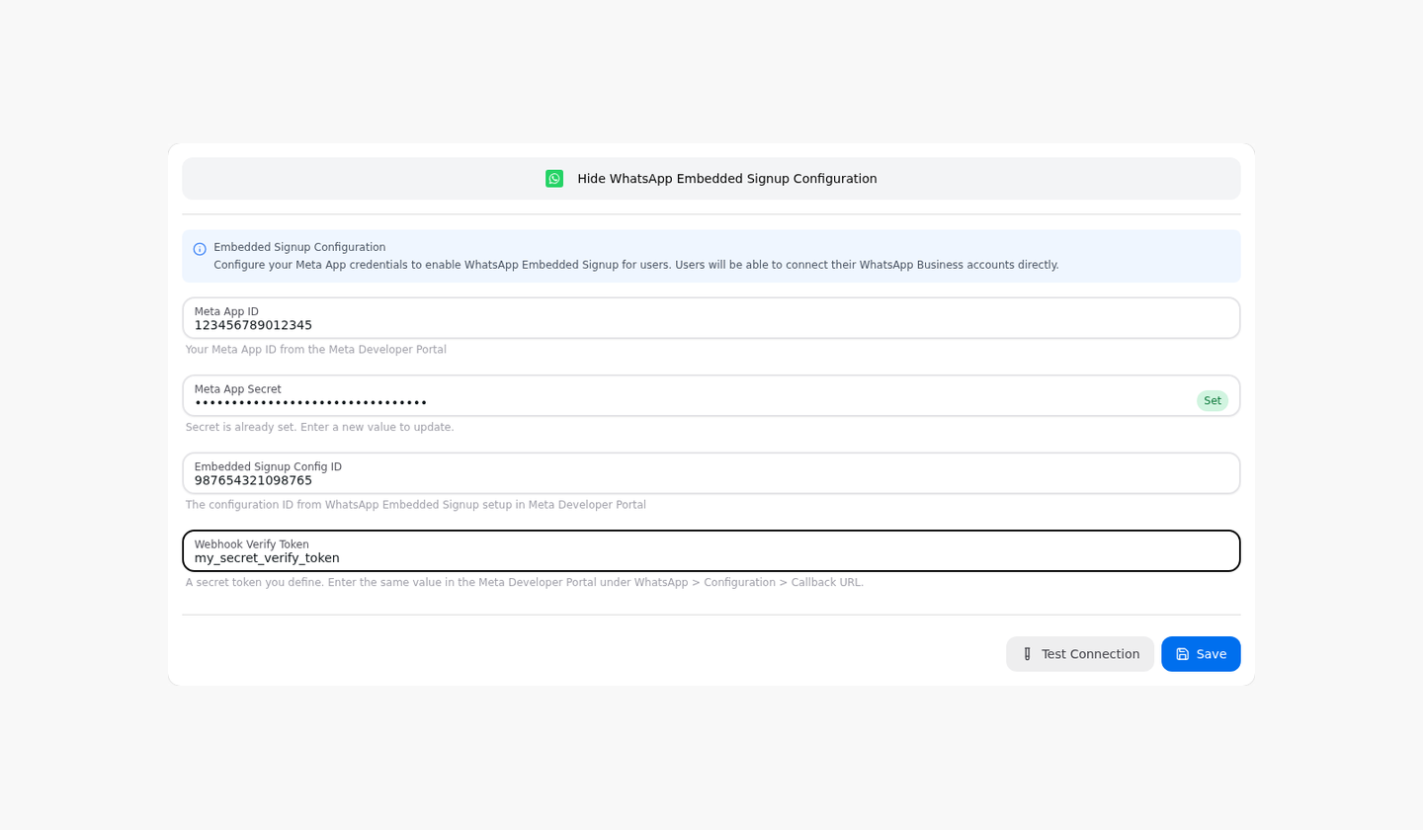
Task: Click the green WhatsApp logo icon
Action: [x=554, y=179]
